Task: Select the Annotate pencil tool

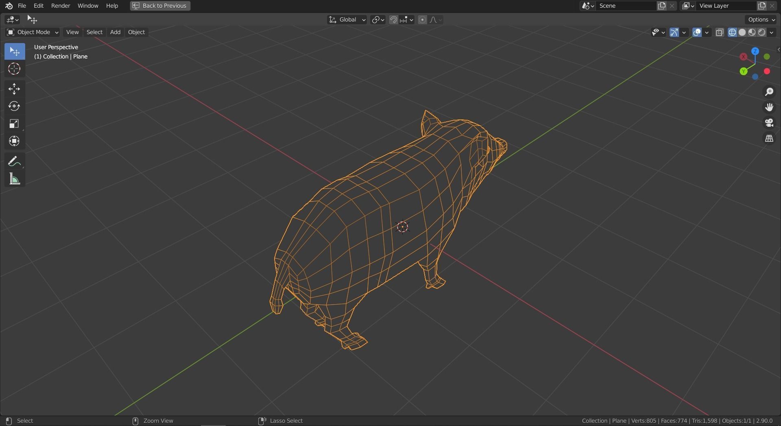Action: click(15, 162)
